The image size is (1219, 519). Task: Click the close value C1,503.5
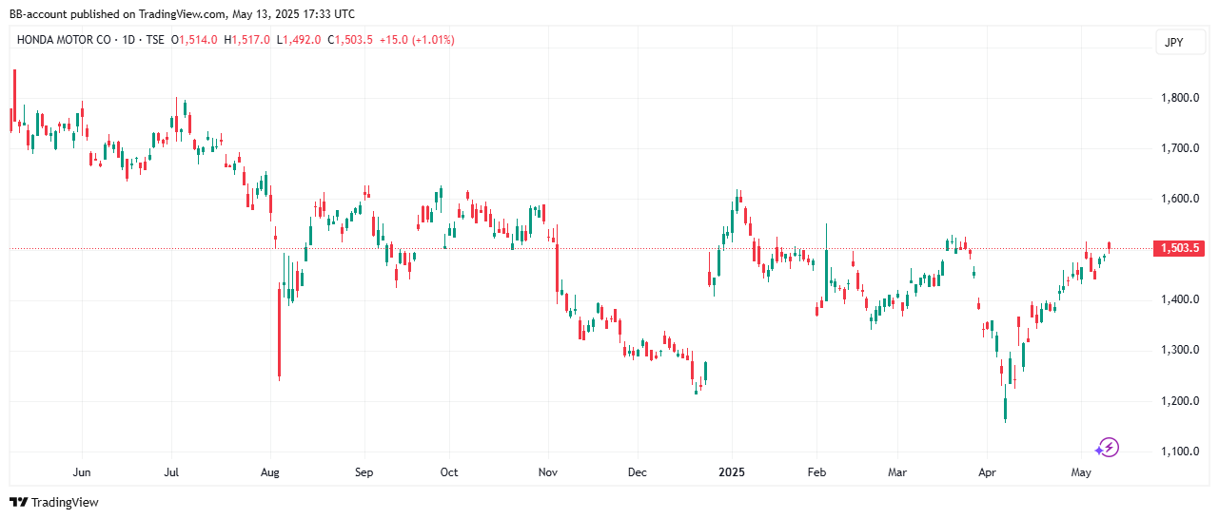pos(351,40)
